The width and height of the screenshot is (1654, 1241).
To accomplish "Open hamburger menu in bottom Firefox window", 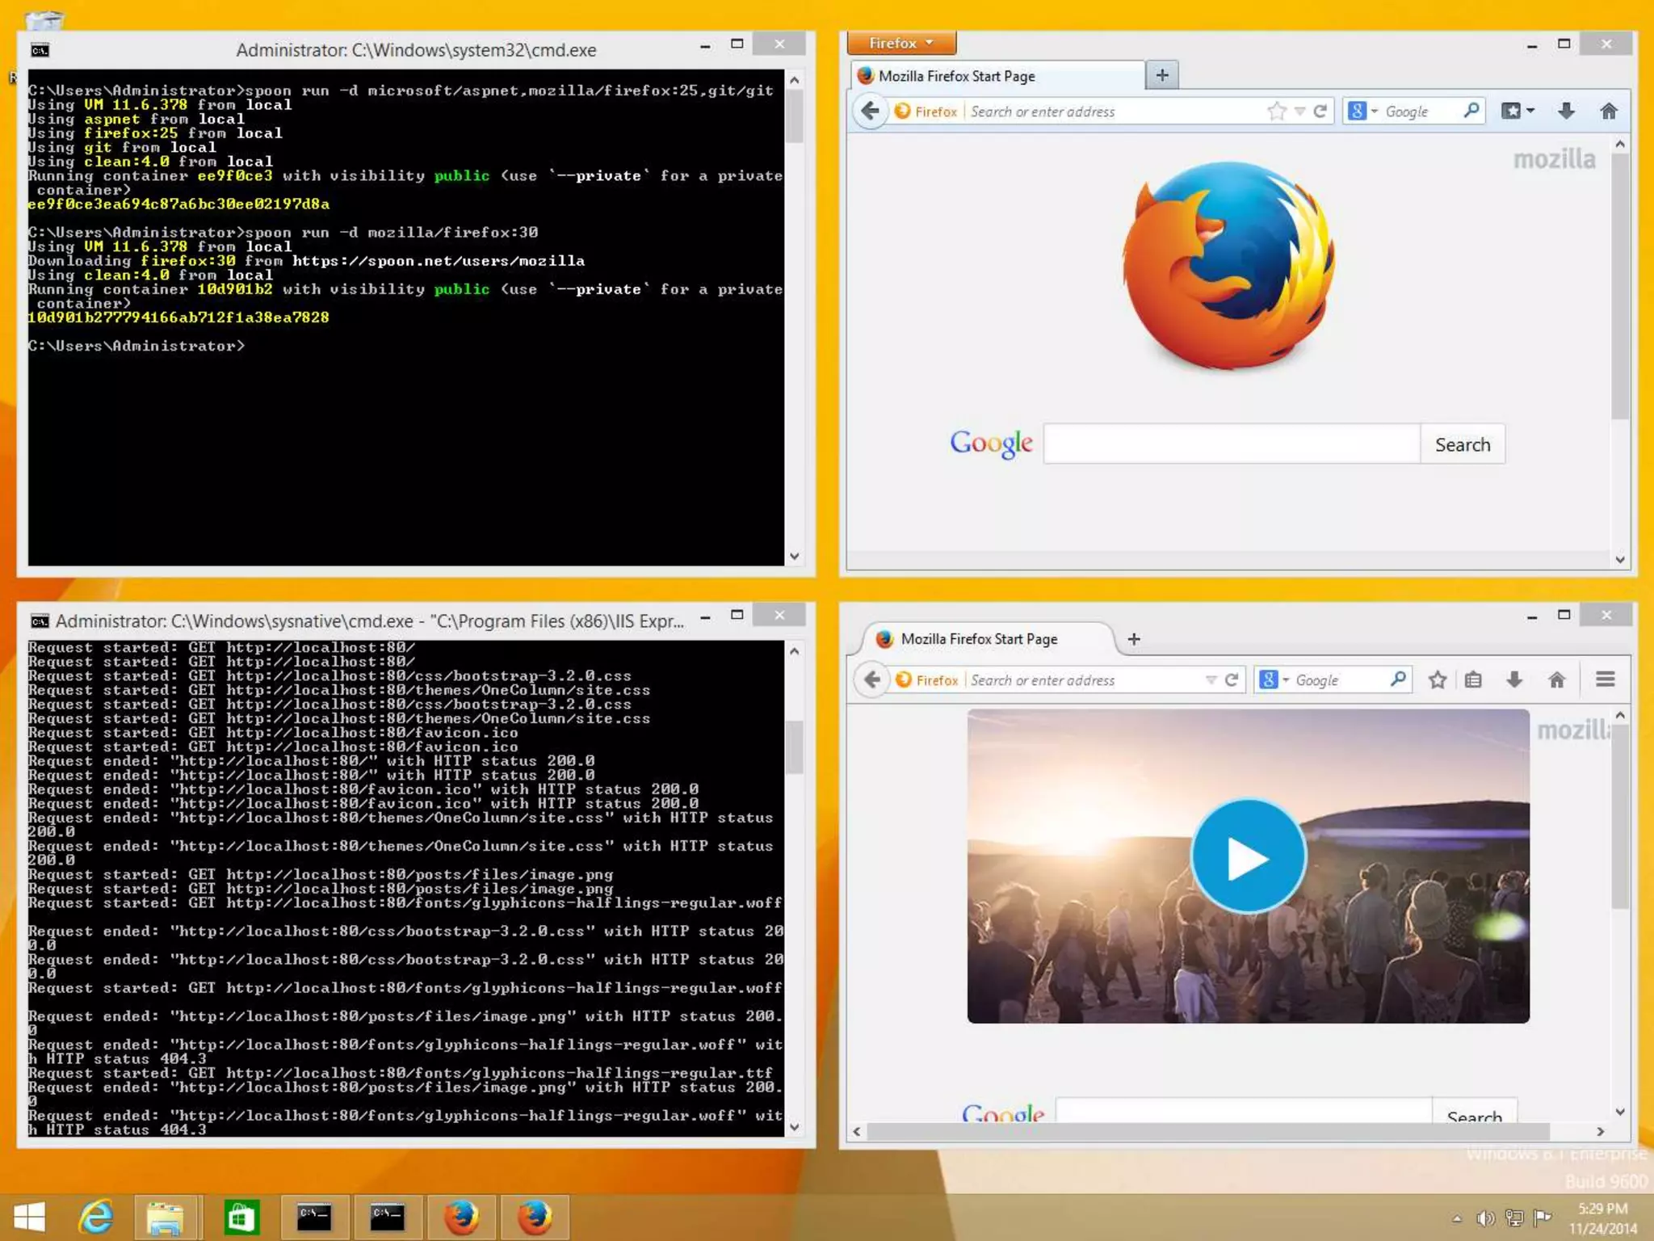I will tap(1606, 680).
